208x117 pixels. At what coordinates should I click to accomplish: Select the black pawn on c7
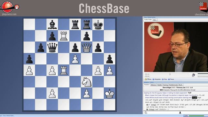click(x=52, y=36)
